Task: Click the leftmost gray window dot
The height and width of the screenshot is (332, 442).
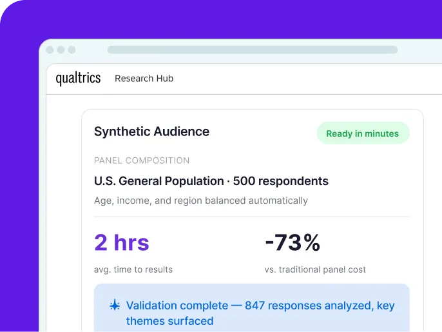Action: (50, 50)
